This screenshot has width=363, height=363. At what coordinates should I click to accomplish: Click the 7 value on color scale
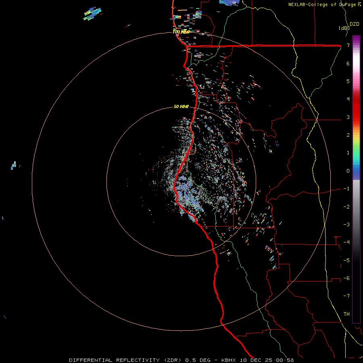pos(348,45)
